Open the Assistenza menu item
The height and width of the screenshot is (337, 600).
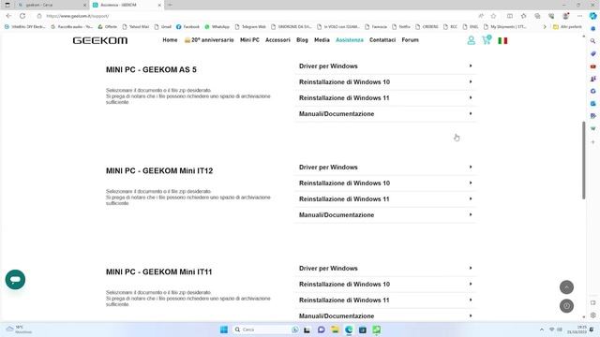point(350,39)
